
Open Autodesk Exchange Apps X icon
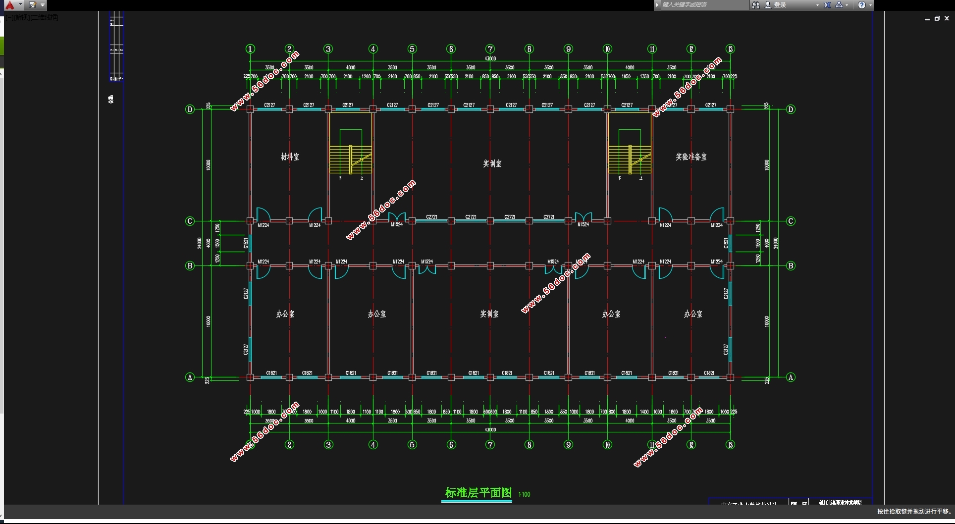point(827,5)
